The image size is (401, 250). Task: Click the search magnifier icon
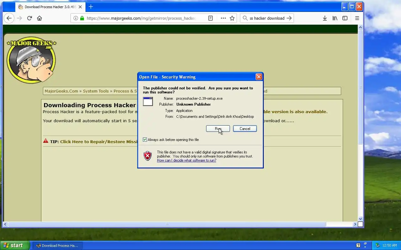coord(245,18)
